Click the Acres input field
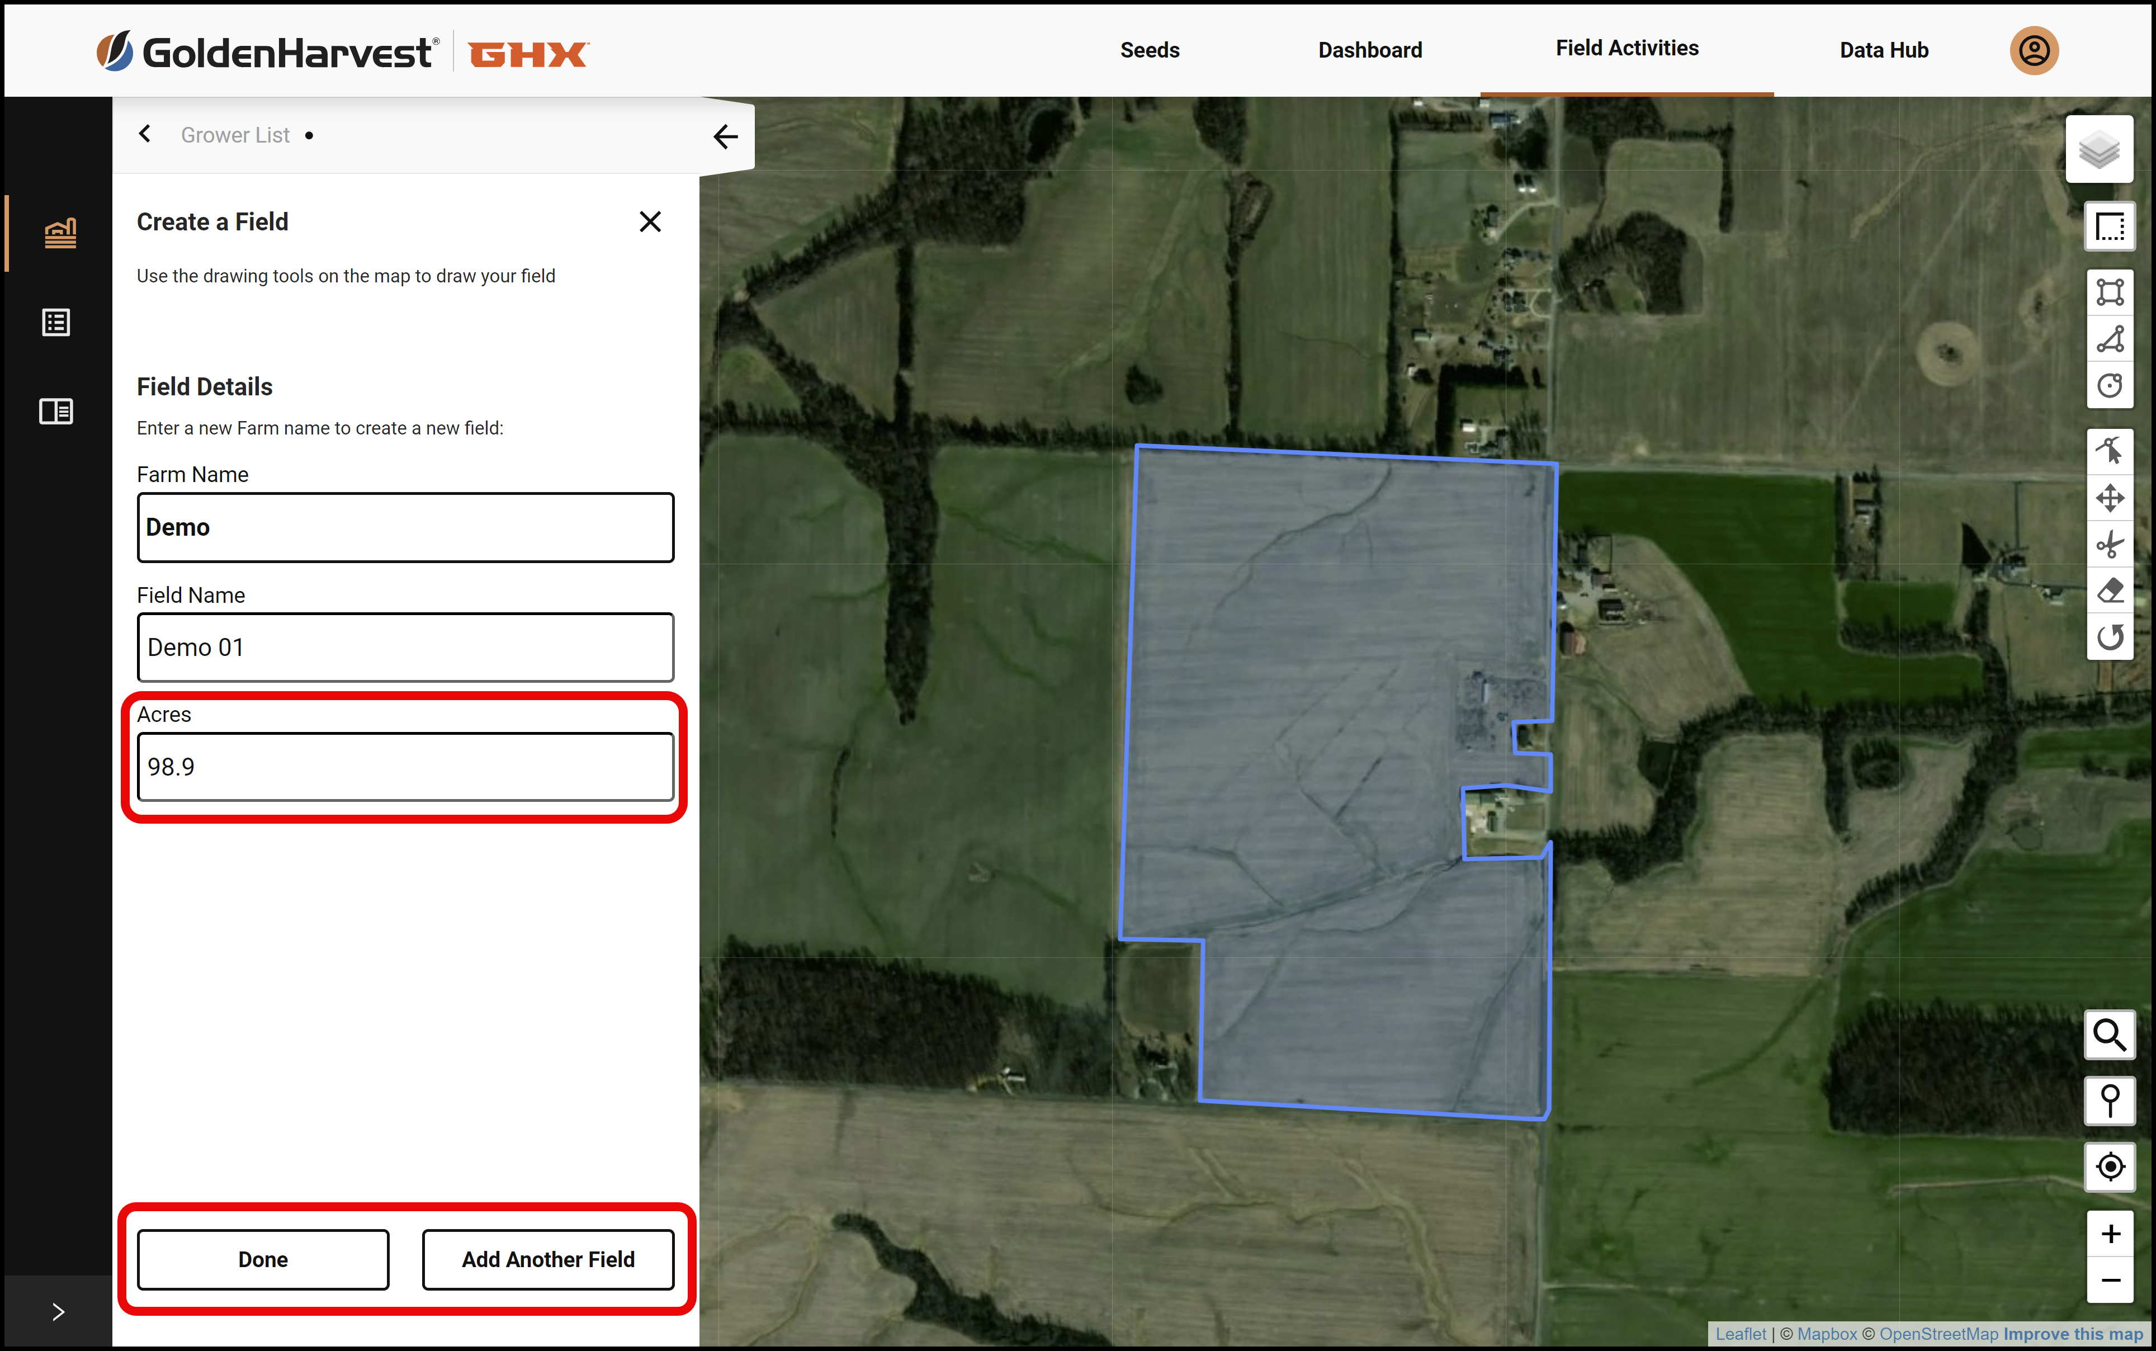 (405, 767)
